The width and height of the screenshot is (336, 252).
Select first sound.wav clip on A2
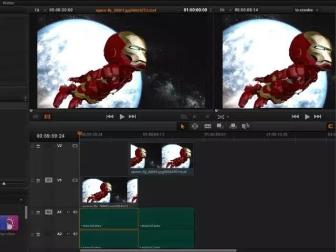pos(109,239)
